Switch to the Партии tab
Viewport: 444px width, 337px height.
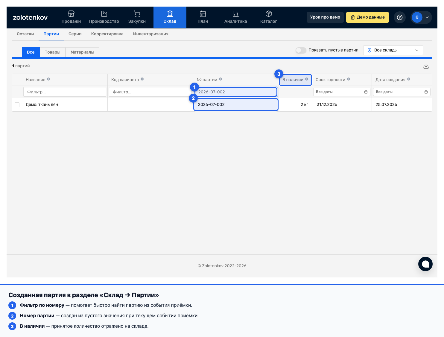[51, 34]
